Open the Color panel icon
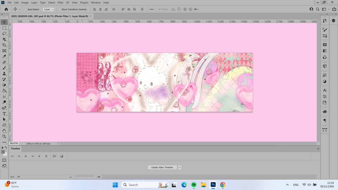 324,57
